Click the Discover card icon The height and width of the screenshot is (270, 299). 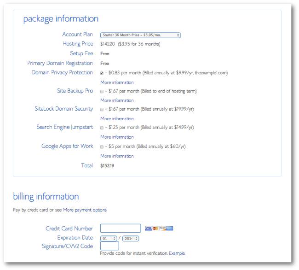[x=162, y=228]
